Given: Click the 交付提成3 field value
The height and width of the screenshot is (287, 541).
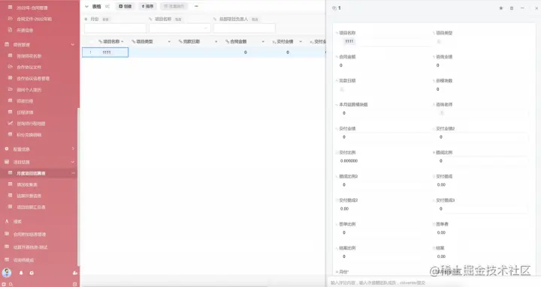Looking at the screenshot, I should [480, 208].
